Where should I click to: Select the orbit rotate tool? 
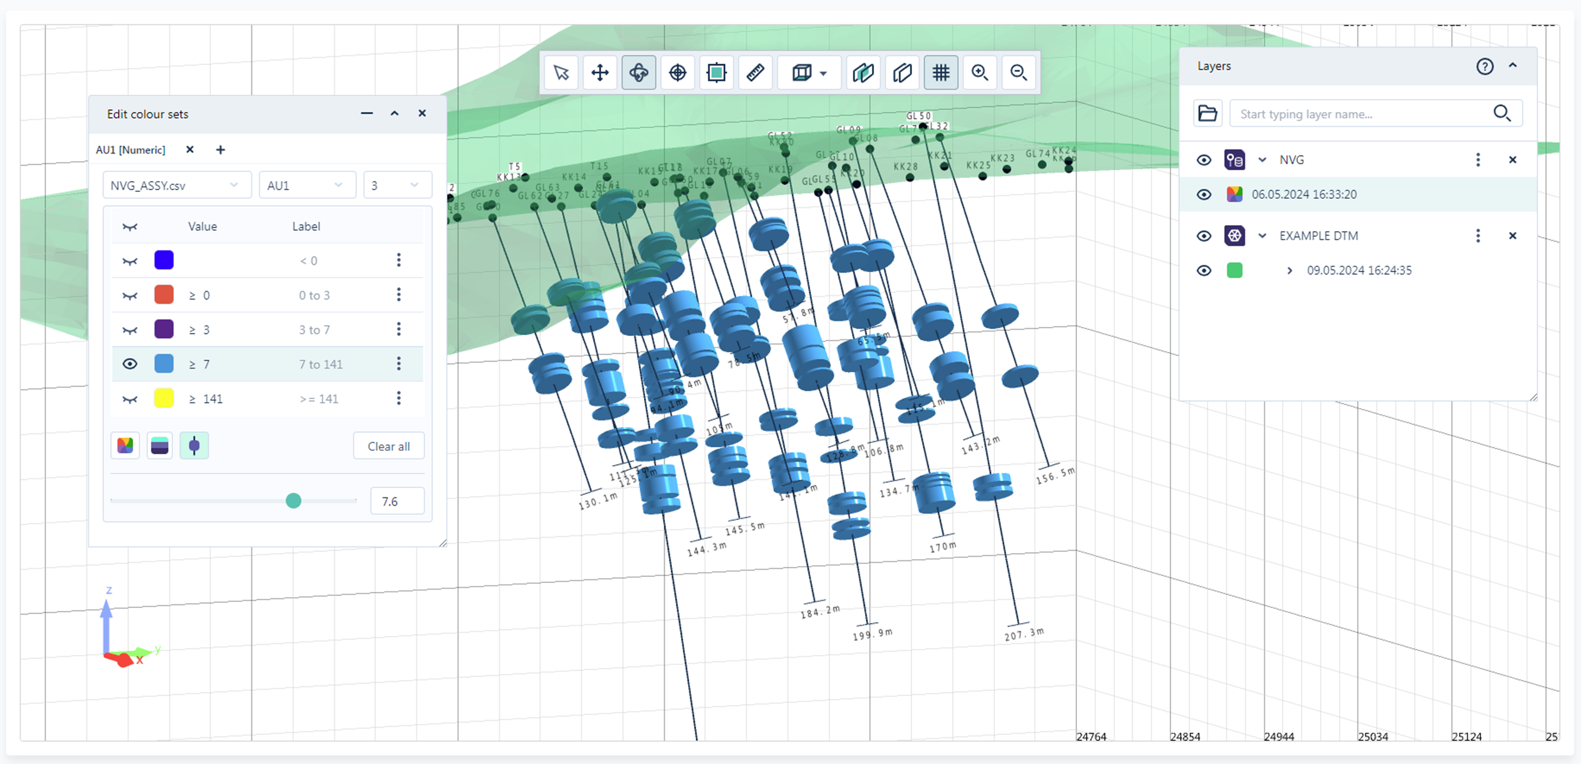point(638,73)
